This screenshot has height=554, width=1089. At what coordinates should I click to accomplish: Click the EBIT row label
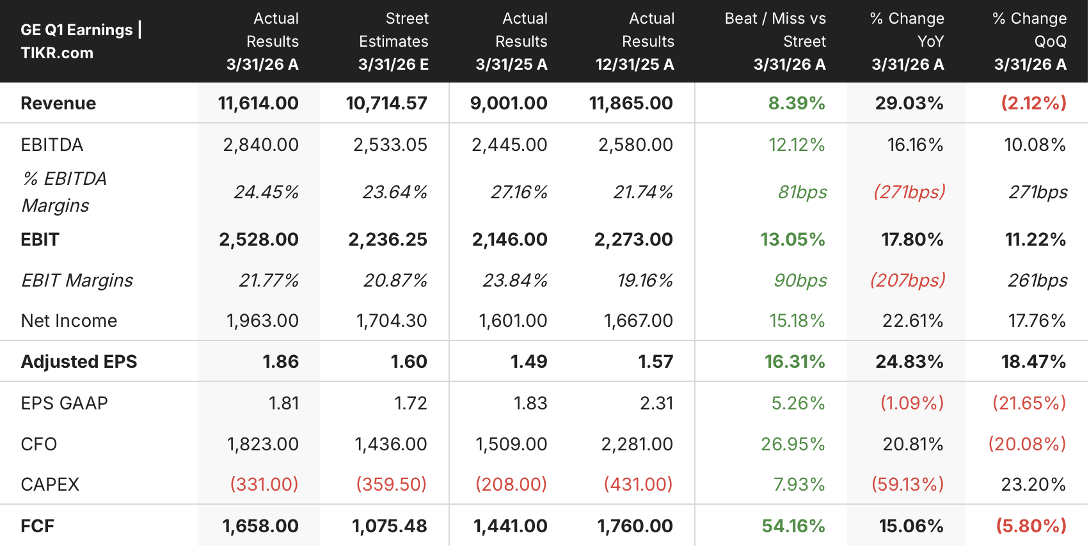tap(40, 239)
